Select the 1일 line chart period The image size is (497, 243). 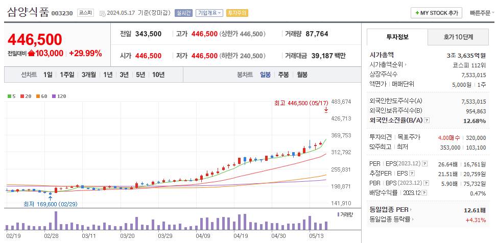pos(48,75)
